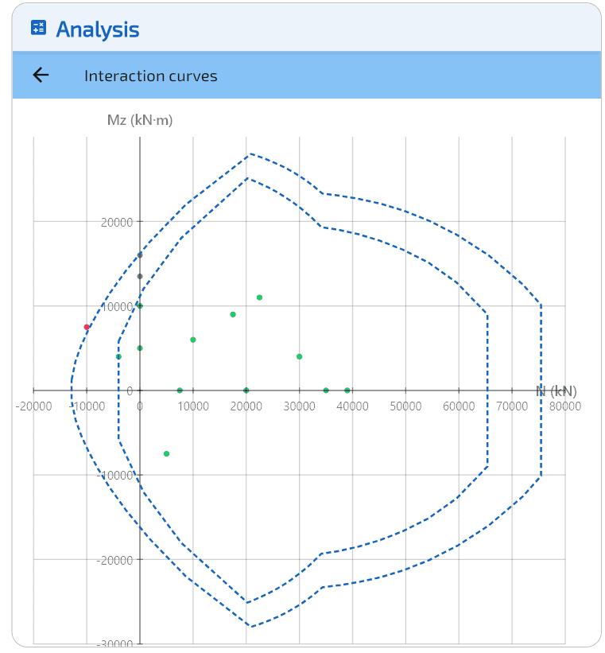Image resolution: width=605 pixels, height=653 pixels.
Task: Select green point near N 17500, Mz 9000
Action: click(233, 314)
